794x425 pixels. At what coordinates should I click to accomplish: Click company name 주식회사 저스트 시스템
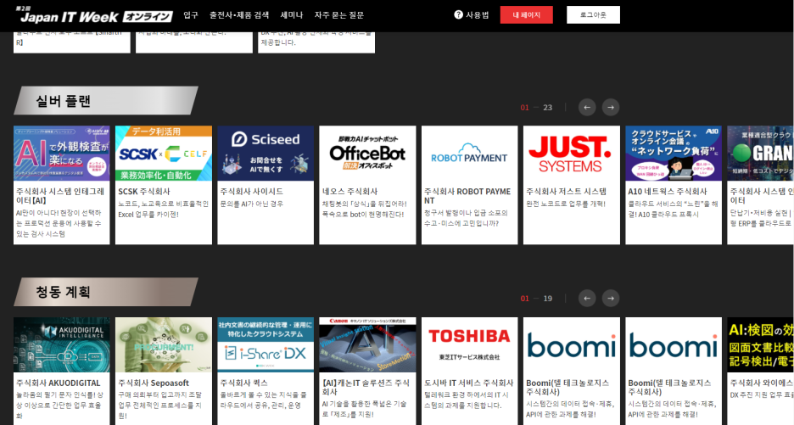click(566, 192)
